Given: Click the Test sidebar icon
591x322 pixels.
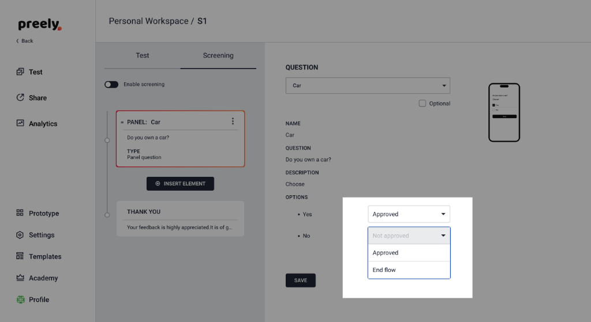Looking at the screenshot, I should coord(20,71).
